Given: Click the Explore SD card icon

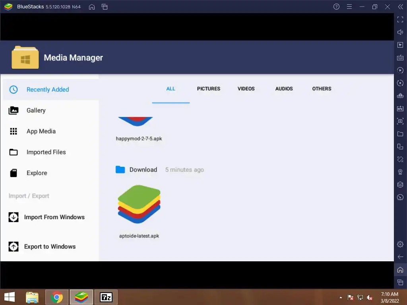Looking at the screenshot, I should pos(14,173).
